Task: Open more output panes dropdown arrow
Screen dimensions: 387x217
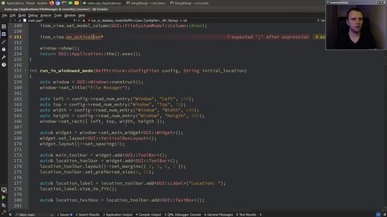Action: click(261, 215)
